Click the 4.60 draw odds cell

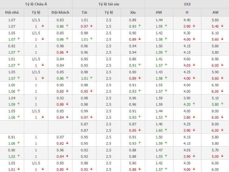click(x=187, y=59)
